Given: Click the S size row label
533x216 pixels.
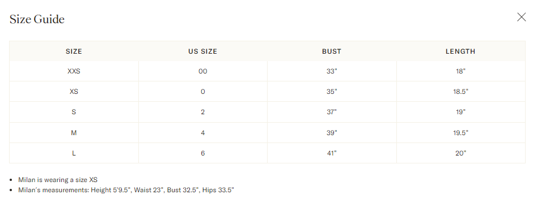Looking at the screenshot, I should tap(74, 112).
